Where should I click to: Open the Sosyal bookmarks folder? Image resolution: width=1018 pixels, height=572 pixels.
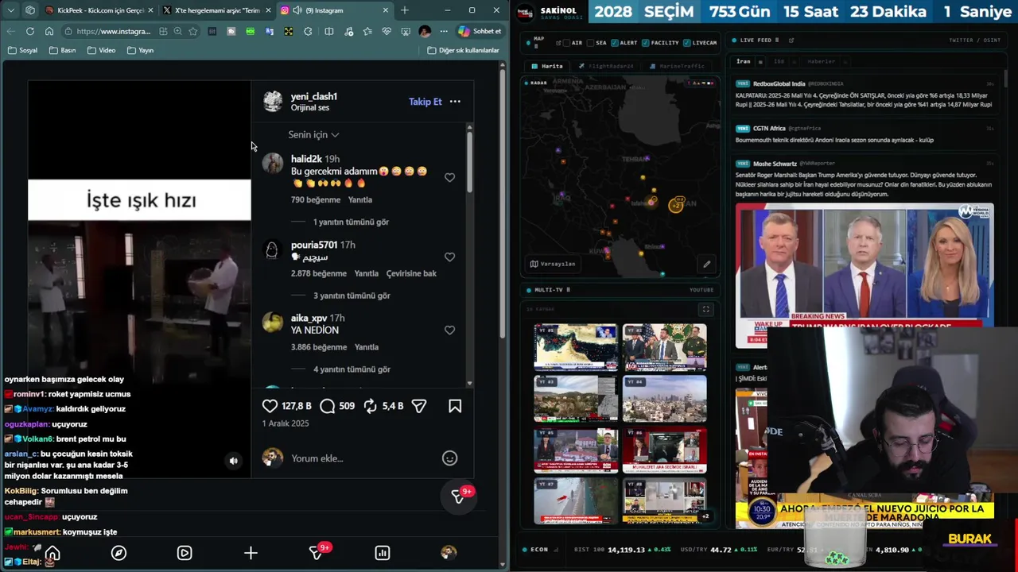pyautogui.click(x=23, y=50)
